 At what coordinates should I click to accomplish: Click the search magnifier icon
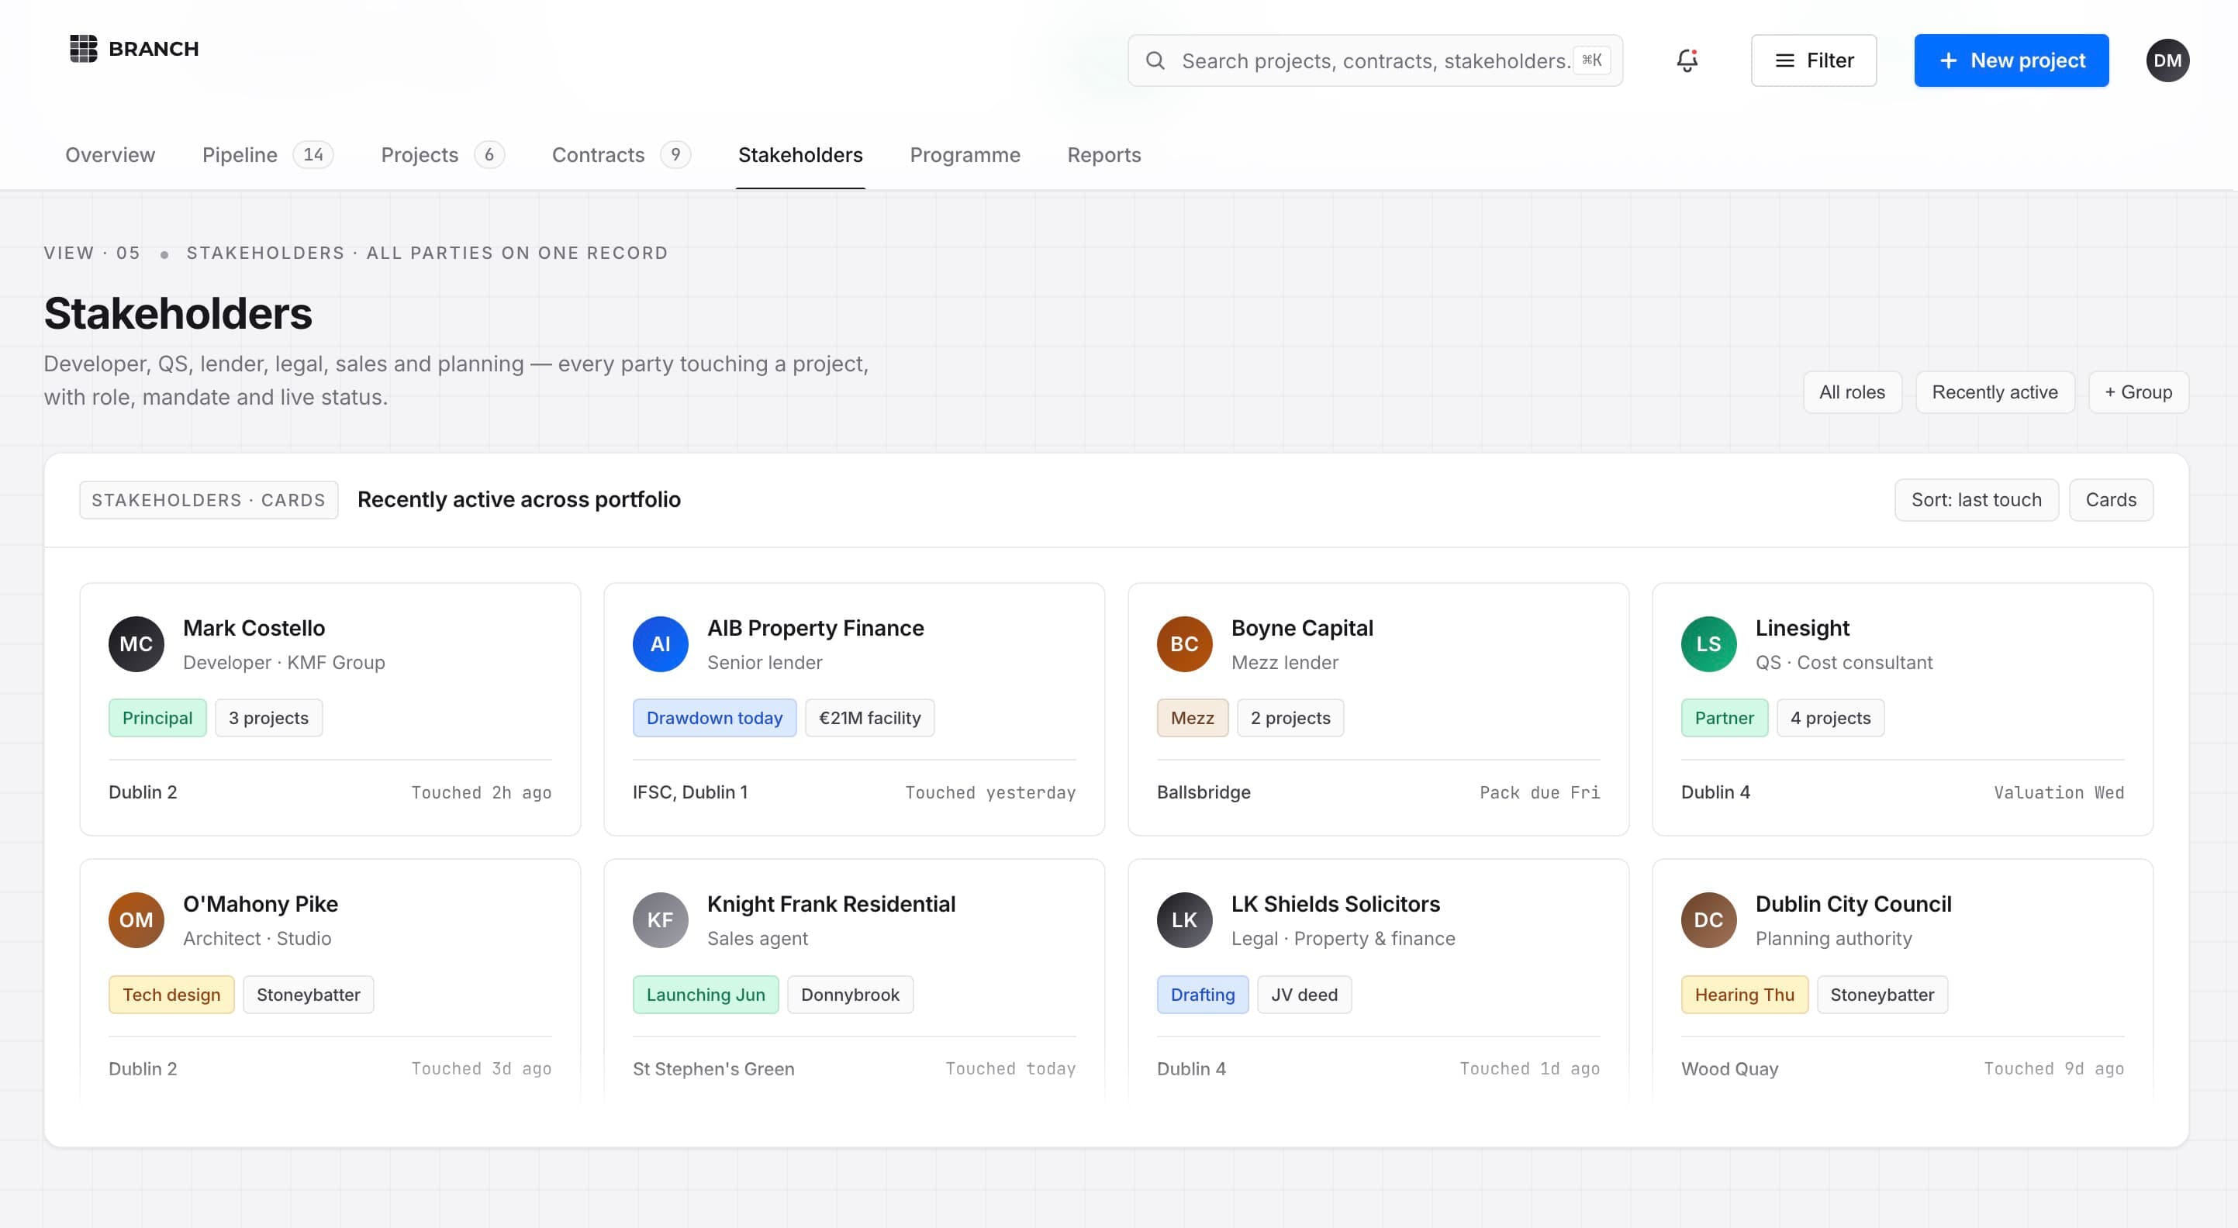point(1155,60)
